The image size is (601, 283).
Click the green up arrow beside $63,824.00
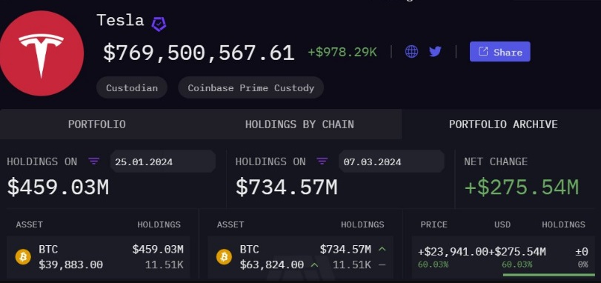click(314, 264)
